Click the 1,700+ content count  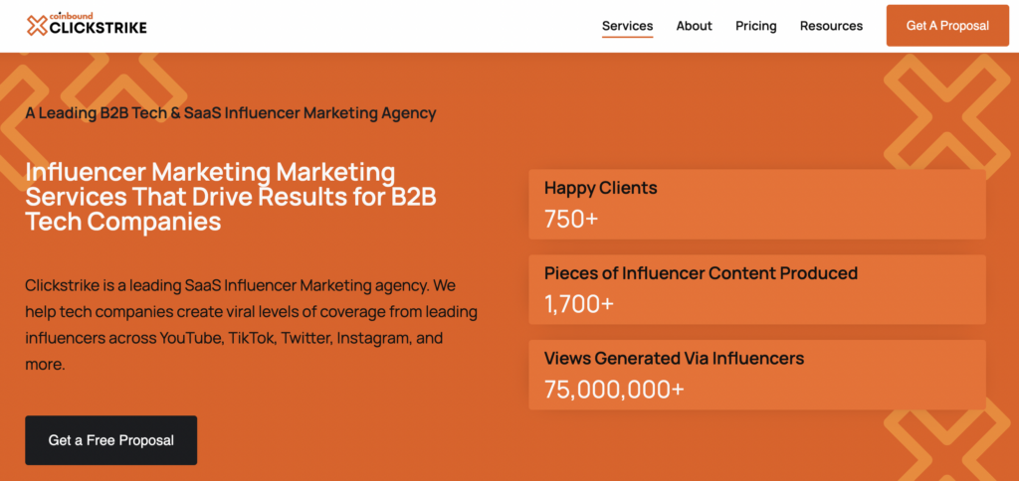[578, 304]
